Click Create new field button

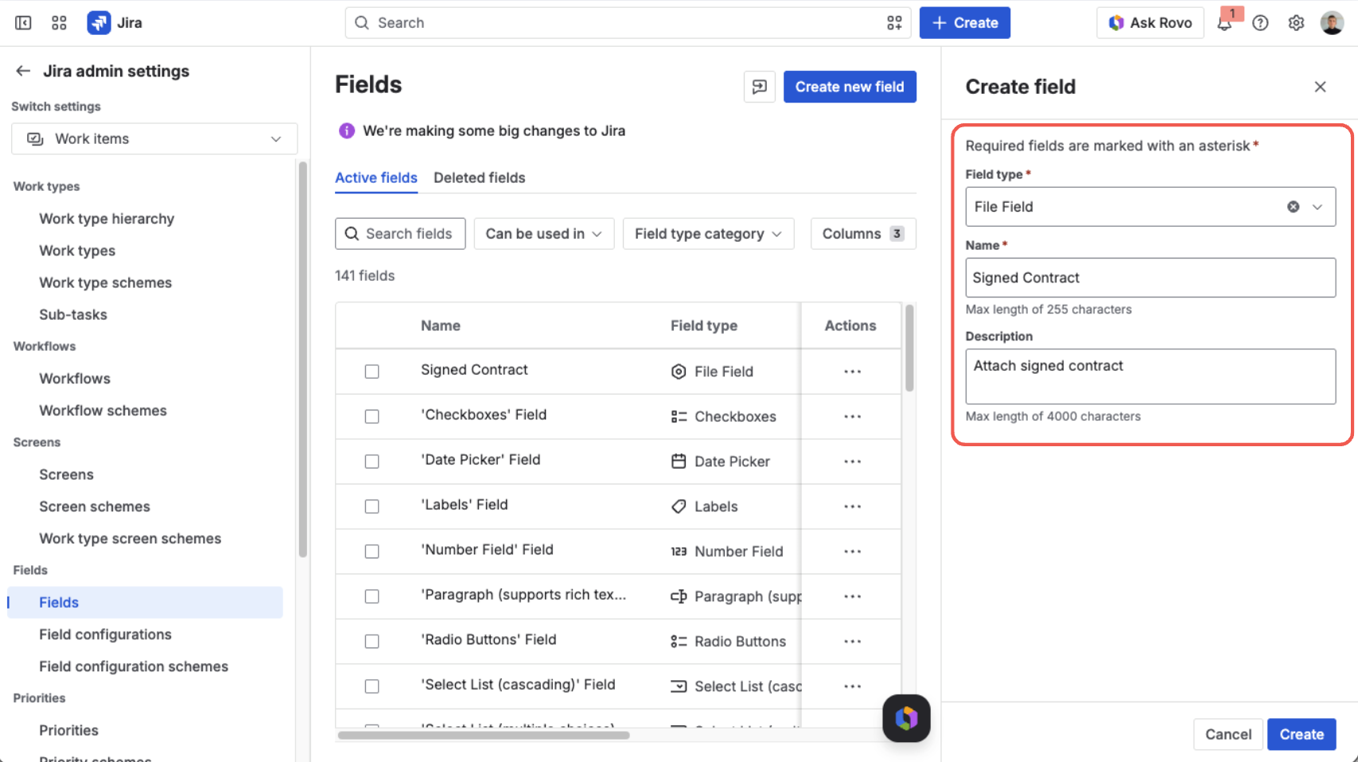tap(850, 87)
